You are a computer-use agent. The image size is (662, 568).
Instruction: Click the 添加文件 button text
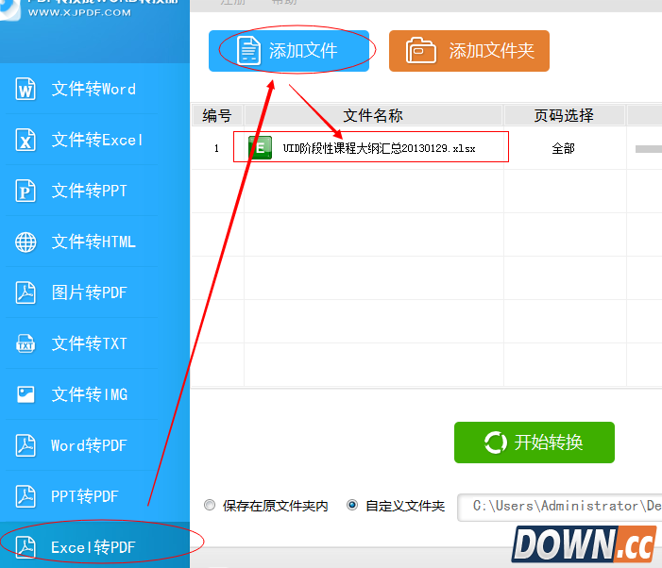pos(303,51)
